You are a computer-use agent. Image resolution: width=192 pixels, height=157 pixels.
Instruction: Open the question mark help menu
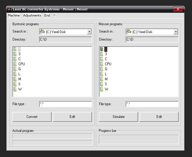[x=54, y=15]
